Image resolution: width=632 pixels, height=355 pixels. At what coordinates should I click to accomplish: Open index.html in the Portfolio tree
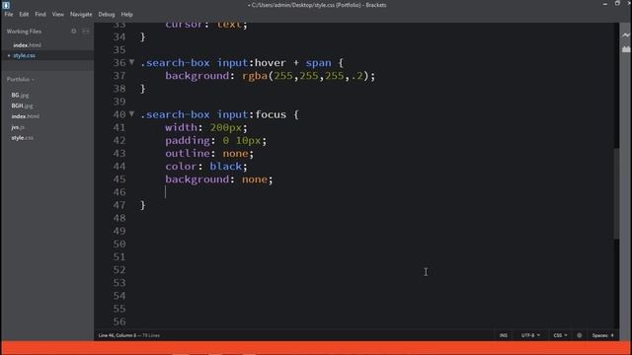[x=25, y=116]
